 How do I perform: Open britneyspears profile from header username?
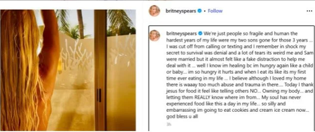coord(181,11)
